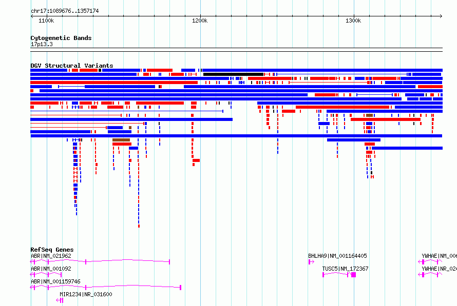Select the BHLHA9|NM_001164405 gene label

click(x=337, y=256)
